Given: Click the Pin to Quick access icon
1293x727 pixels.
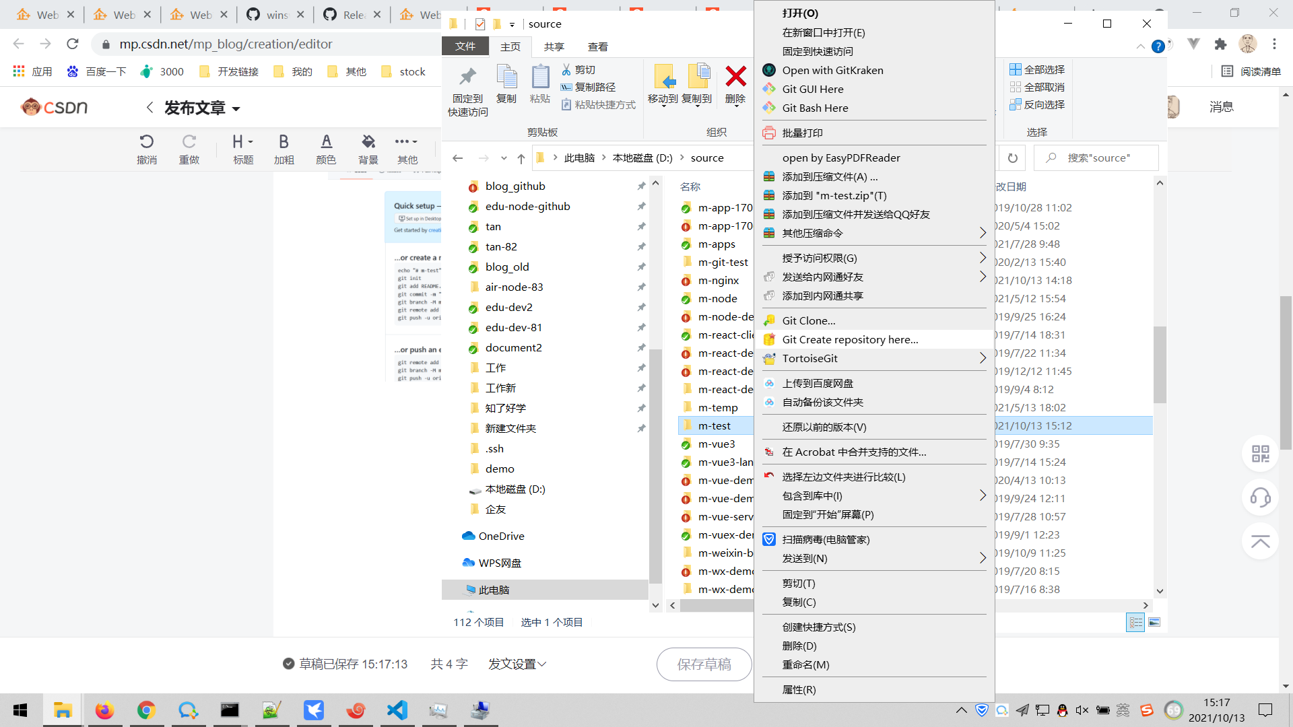Looking at the screenshot, I should pyautogui.click(x=467, y=77).
